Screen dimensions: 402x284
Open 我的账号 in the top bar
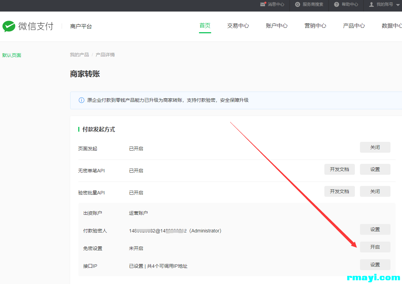(385, 4)
